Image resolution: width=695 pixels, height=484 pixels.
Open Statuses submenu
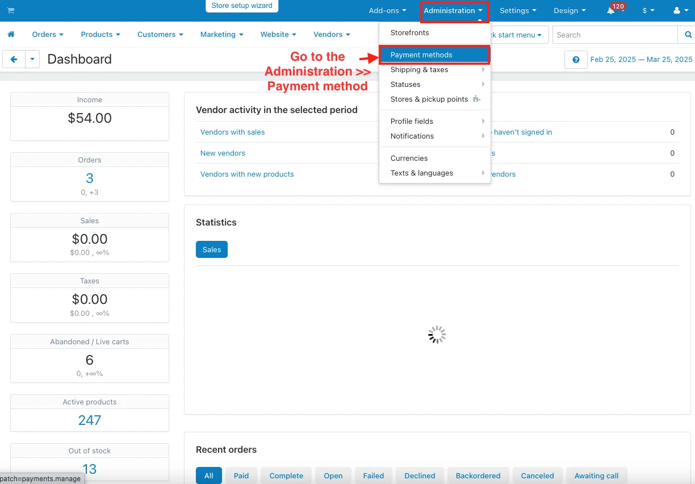coord(435,85)
